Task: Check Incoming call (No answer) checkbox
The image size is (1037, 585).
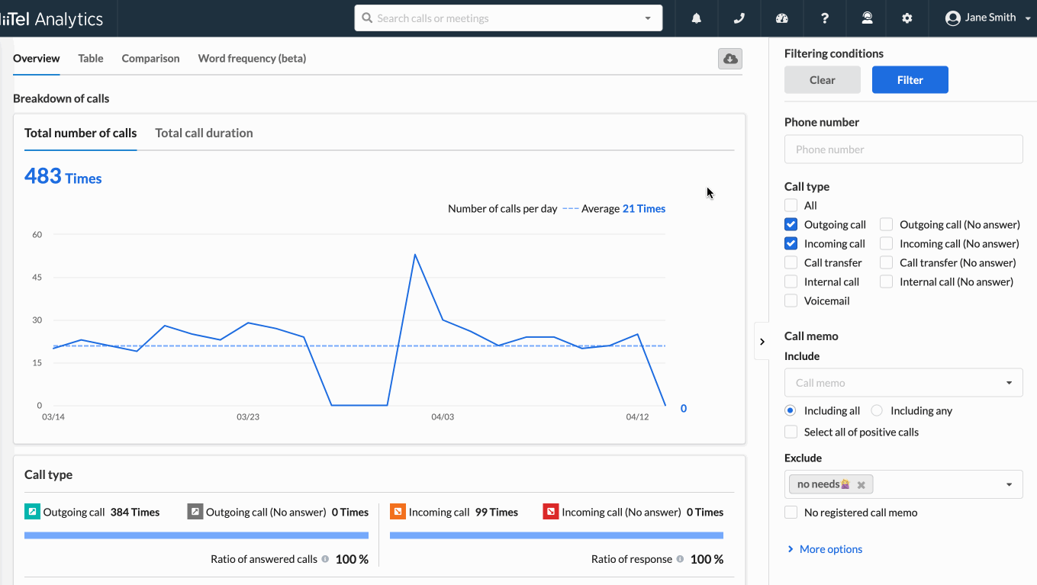Action: pos(886,243)
